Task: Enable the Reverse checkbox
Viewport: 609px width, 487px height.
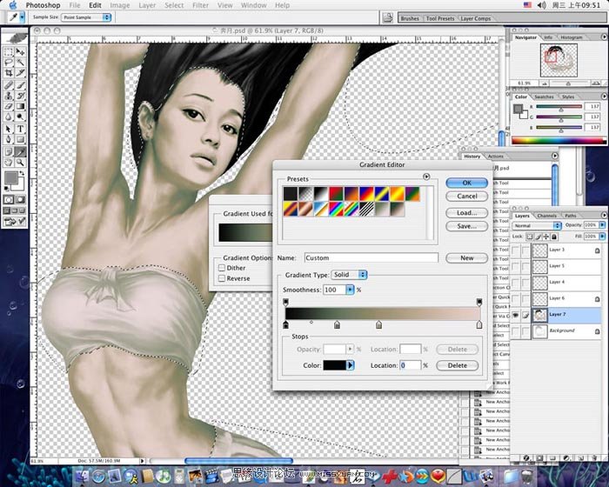Action: pos(222,278)
